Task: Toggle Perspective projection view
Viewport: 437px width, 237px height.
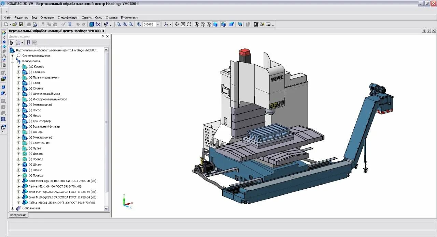Action: [231, 24]
